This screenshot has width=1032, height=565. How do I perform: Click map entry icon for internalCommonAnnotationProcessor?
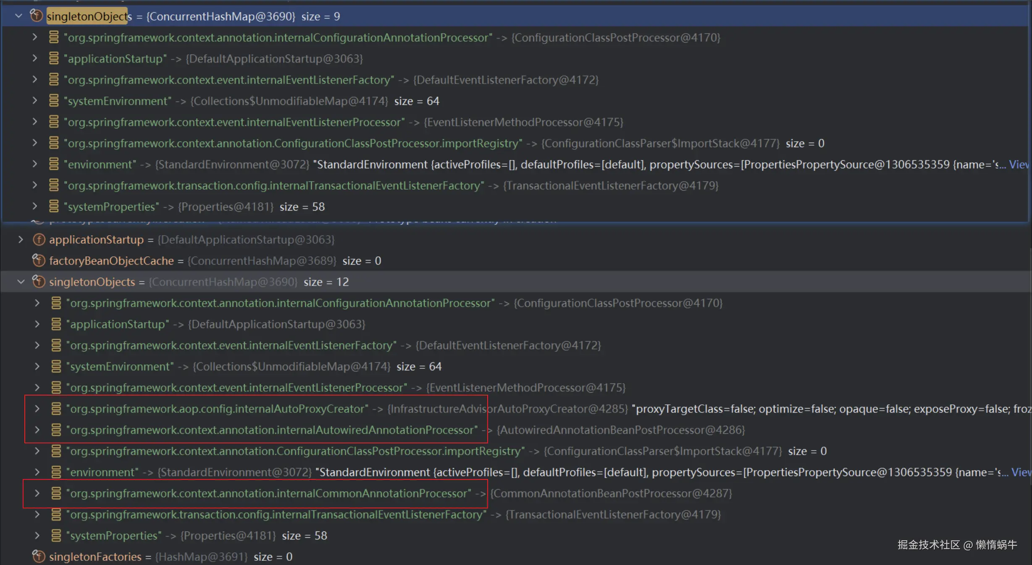coord(56,493)
